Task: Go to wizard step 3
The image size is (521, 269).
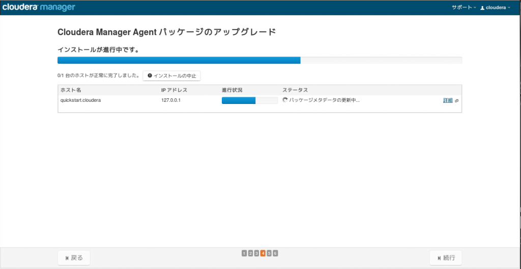Action: [256, 253]
